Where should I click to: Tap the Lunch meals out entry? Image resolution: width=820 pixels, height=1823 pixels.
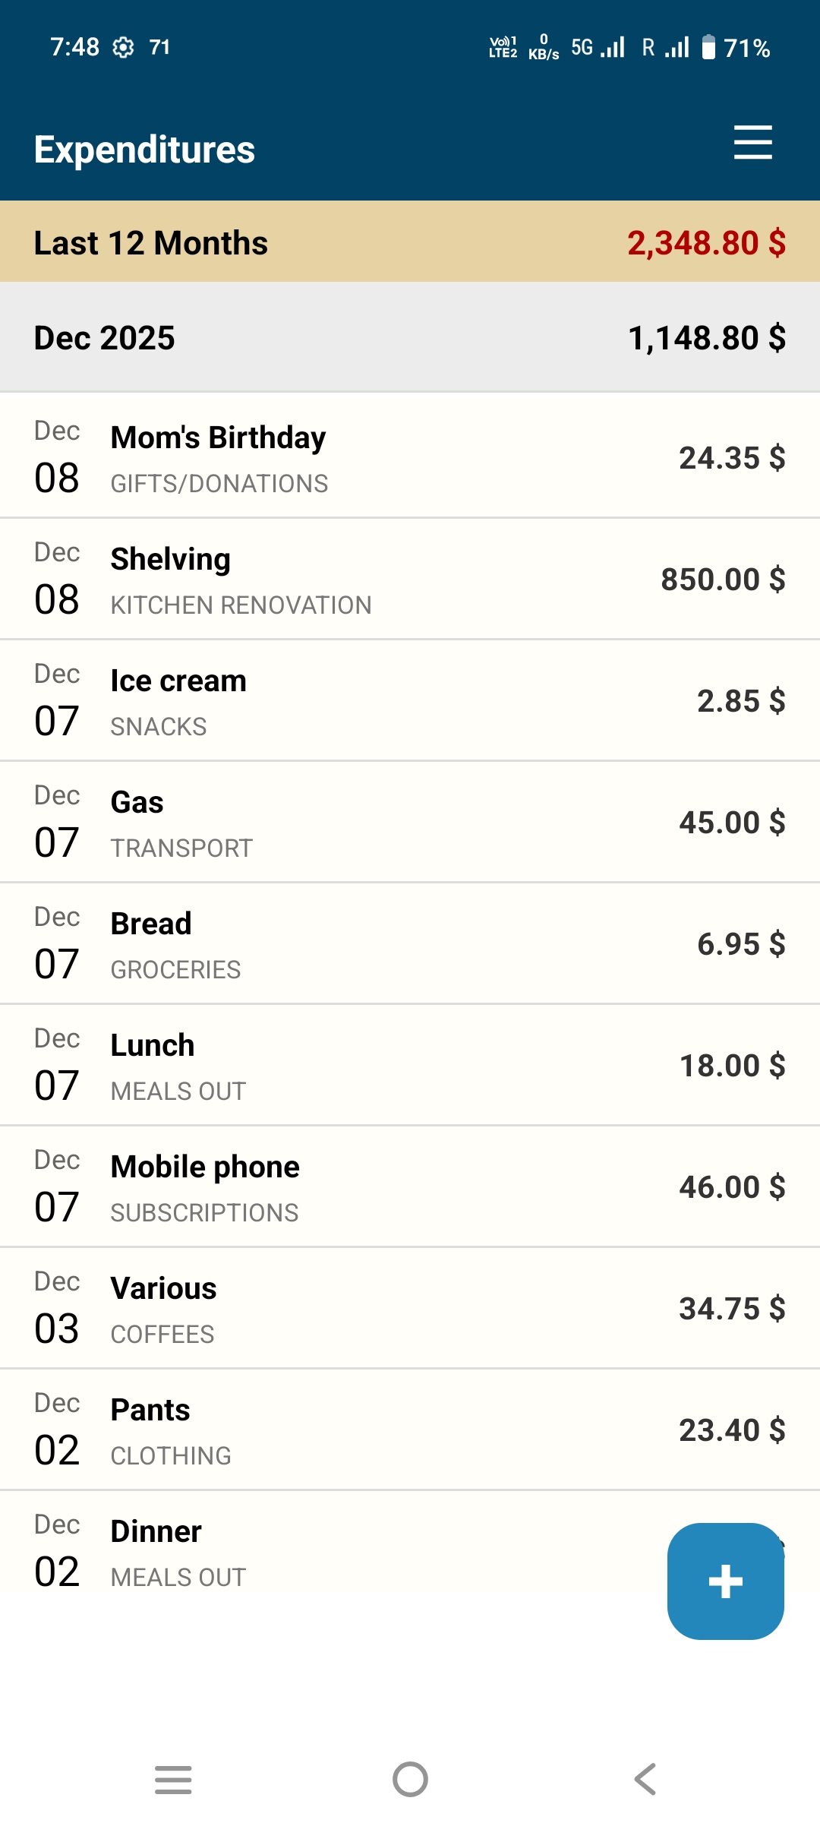410,1065
